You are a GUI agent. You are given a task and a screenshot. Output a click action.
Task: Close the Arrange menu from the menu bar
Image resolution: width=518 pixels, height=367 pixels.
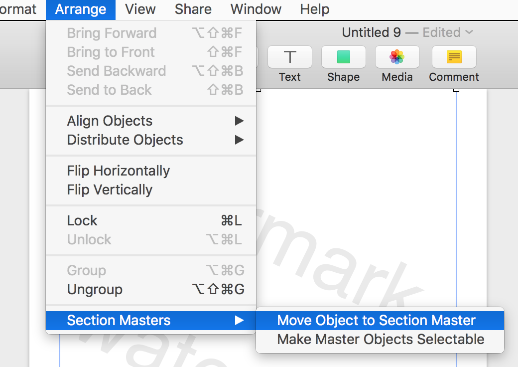point(80,9)
